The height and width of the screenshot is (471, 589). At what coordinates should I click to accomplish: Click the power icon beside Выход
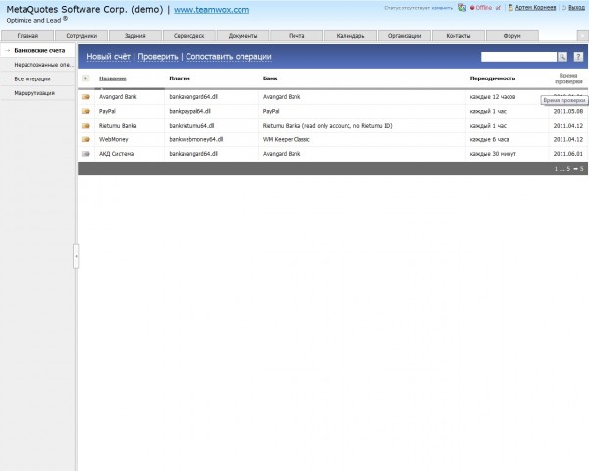click(x=563, y=8)
